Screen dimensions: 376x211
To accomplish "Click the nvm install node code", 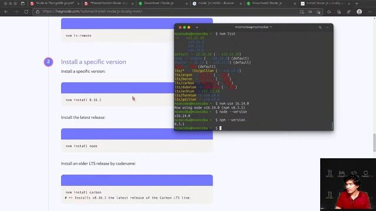I will pyautogui.click(x=82, y=146).
